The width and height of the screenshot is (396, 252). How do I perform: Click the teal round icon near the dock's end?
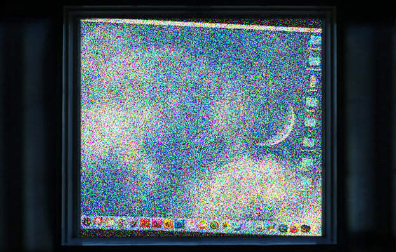click(283, 229)
